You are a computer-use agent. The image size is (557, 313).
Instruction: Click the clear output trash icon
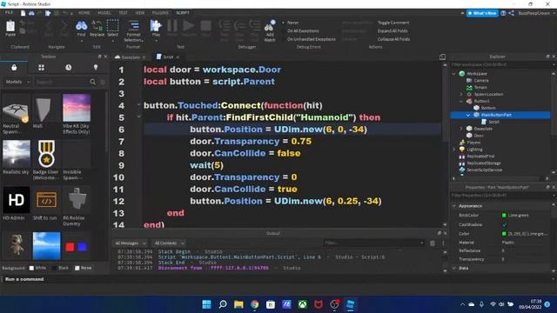pos(433,243)
